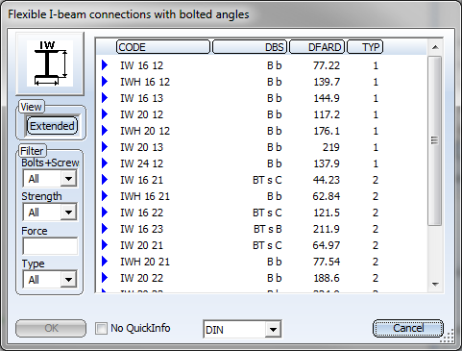
Task: Select the row IWH 20 12
Action: [262, 131]
